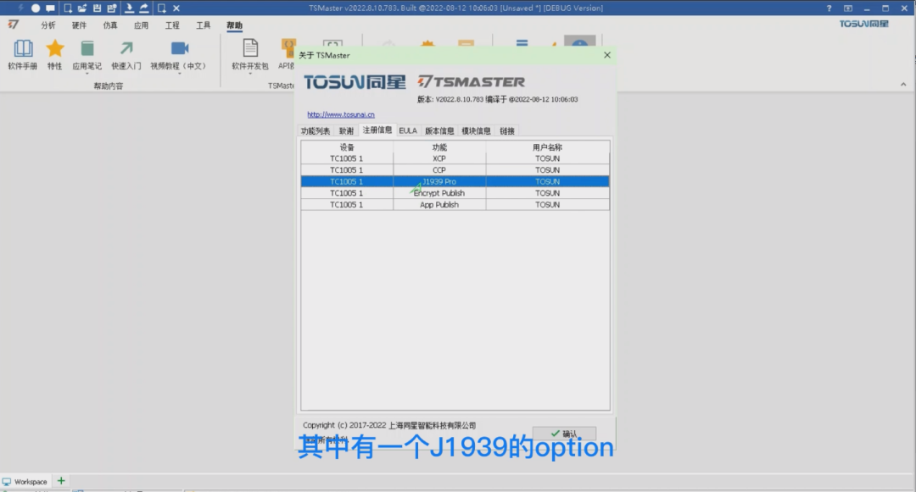This screenshot has width=916, height=492.
Task: Click the TSMaster logo application menu icon
Action: pyautogui.click(x=14, y=25)
